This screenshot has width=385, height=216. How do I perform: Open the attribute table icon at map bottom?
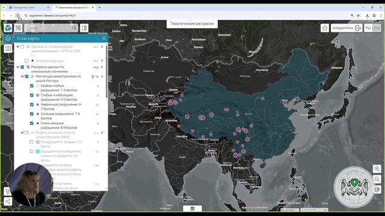192,209
